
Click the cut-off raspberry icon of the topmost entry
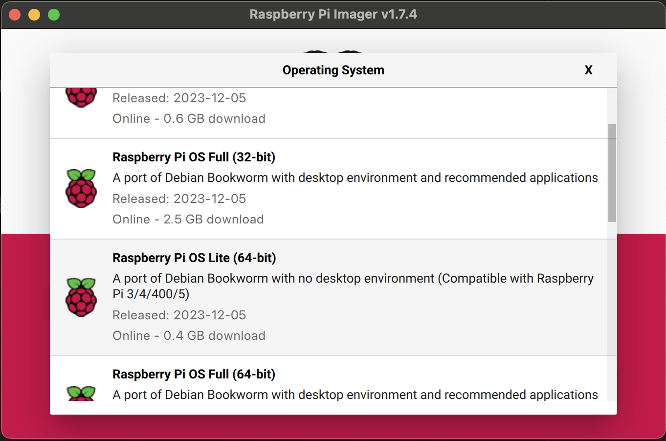tap(81, 97)
